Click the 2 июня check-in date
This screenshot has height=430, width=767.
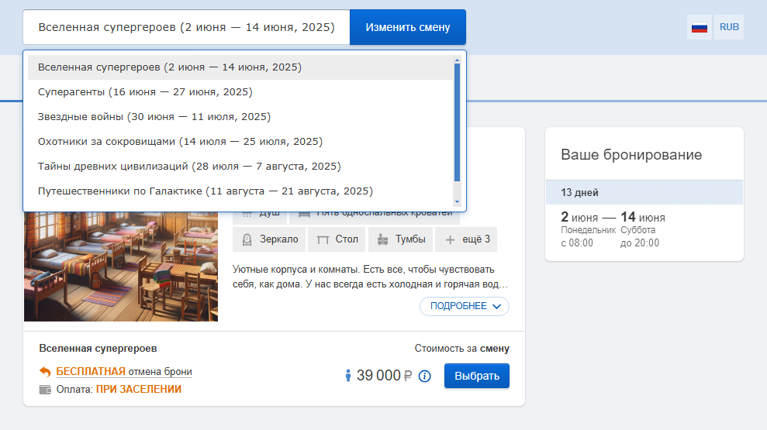tap(579, 217)
